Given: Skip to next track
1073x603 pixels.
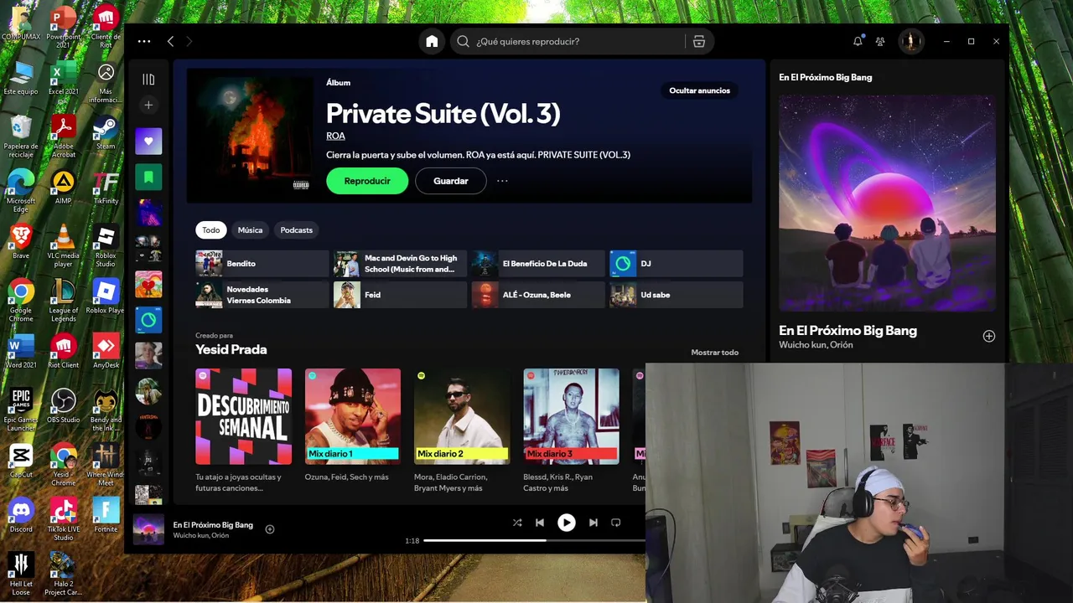Looking at the screenshot, I should point(593,523).
